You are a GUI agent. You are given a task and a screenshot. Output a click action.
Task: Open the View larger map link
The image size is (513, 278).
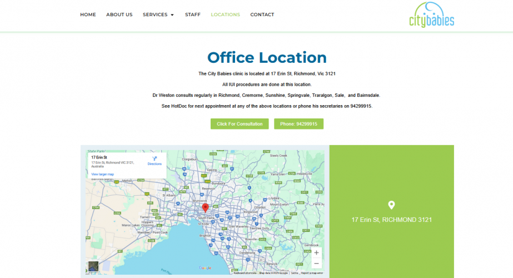pos(102,174)
